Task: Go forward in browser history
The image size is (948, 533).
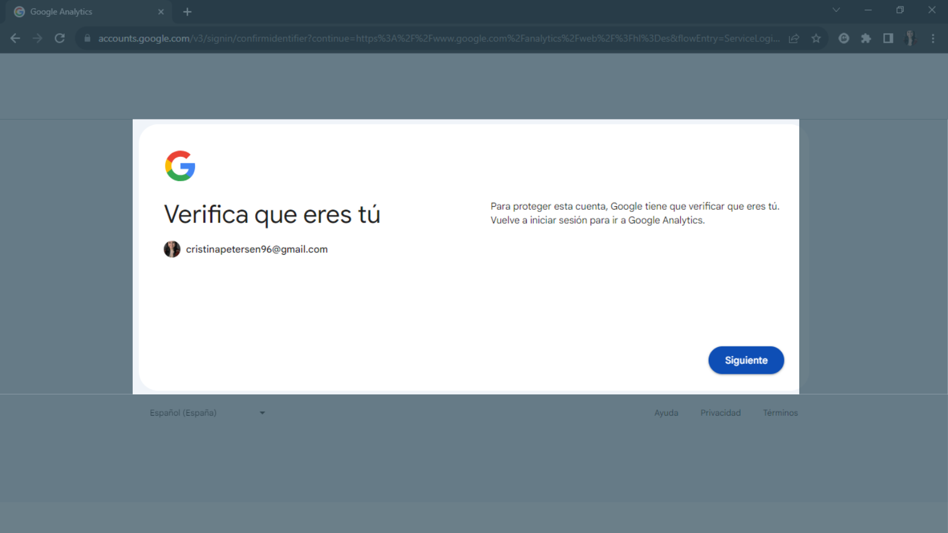Action: click(x=37, y=38)
